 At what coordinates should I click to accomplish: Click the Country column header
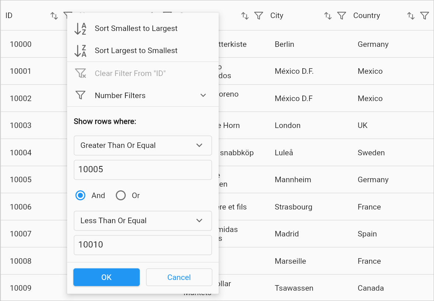tap(367, 16)
